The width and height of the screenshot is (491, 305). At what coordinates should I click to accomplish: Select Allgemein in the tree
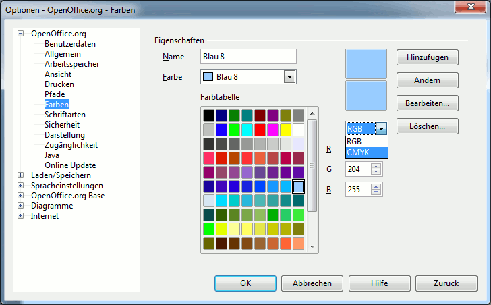[63, 54]
